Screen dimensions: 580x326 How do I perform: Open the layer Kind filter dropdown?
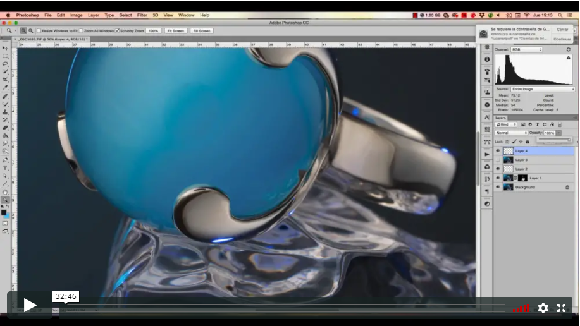(x=506, y=124)
